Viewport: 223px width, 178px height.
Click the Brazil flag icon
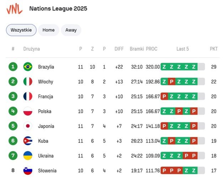coord(28,67)
